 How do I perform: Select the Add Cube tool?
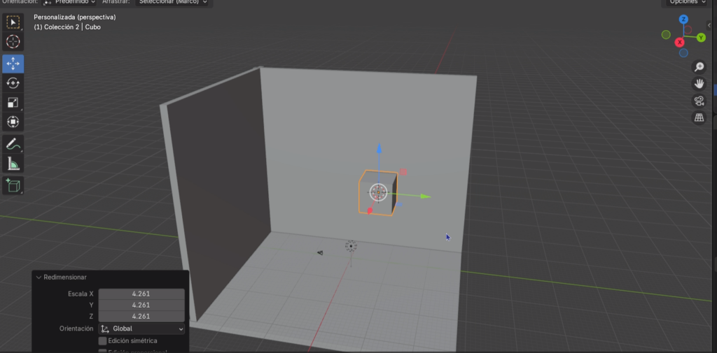tap(13, 185)
